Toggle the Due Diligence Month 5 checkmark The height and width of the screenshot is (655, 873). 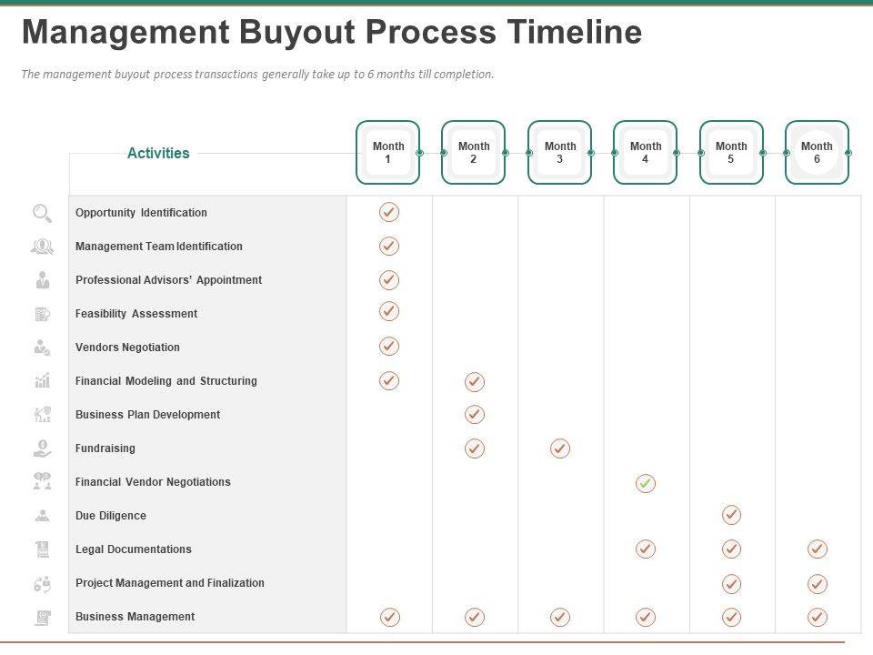coord(731,516)
